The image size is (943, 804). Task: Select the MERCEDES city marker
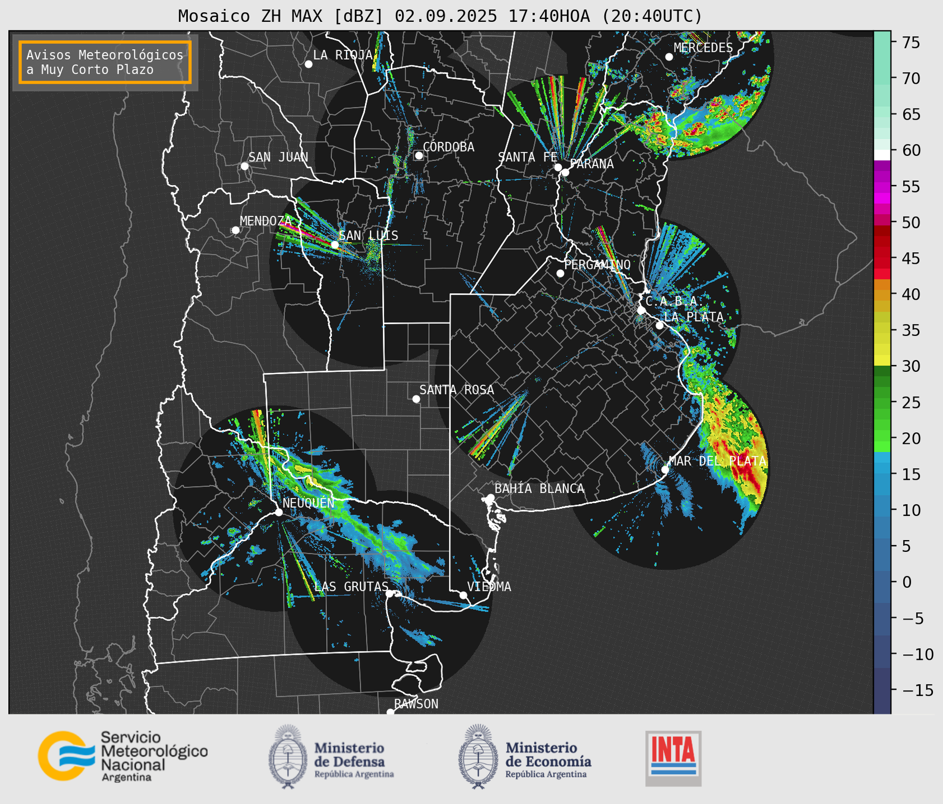click(669, 57)
